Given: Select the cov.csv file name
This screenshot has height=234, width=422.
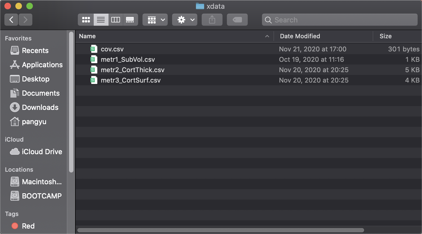Looking at the screenshot, I should tap(112, 49).
